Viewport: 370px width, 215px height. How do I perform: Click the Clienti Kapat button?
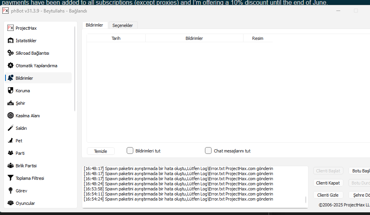point(328,183)
